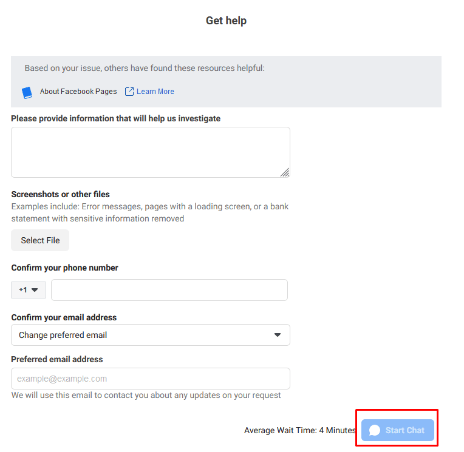Click the blue book icon
The image size is (464, 452).
tap(27, 92)
